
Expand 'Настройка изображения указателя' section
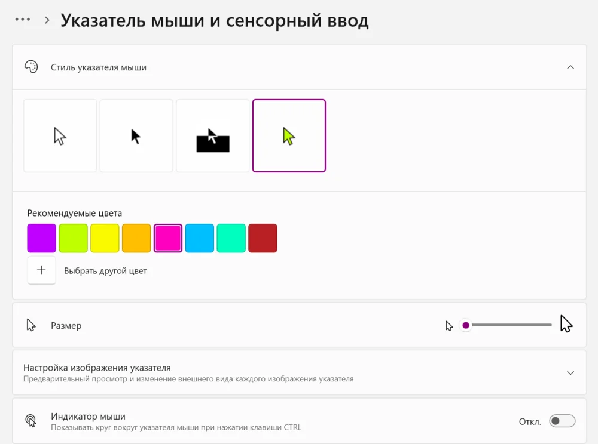click(x=570, y=373)
